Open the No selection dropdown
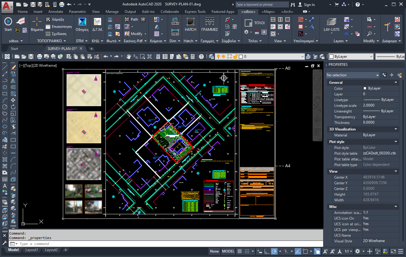 pos(353,75)
